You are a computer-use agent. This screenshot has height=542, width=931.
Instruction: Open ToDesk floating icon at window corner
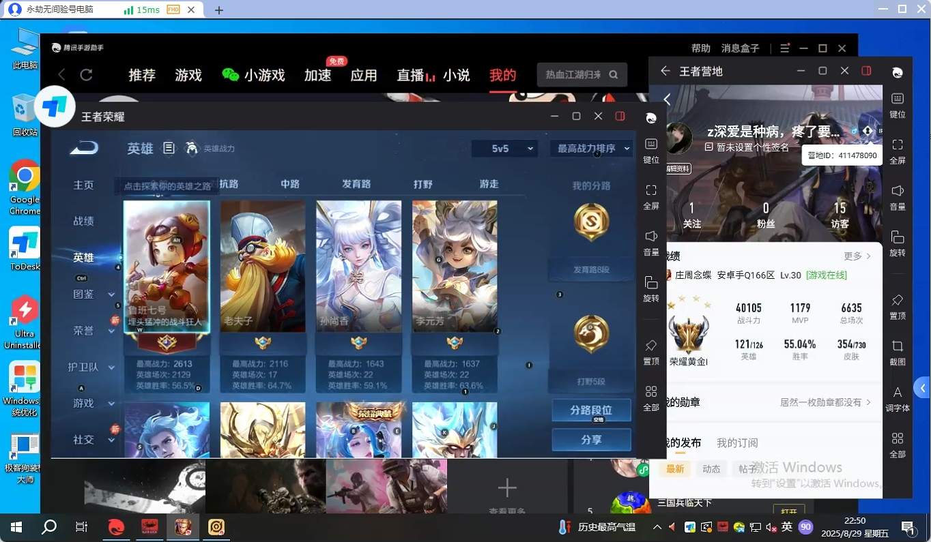pyautogui.click(x=55, y=107)
